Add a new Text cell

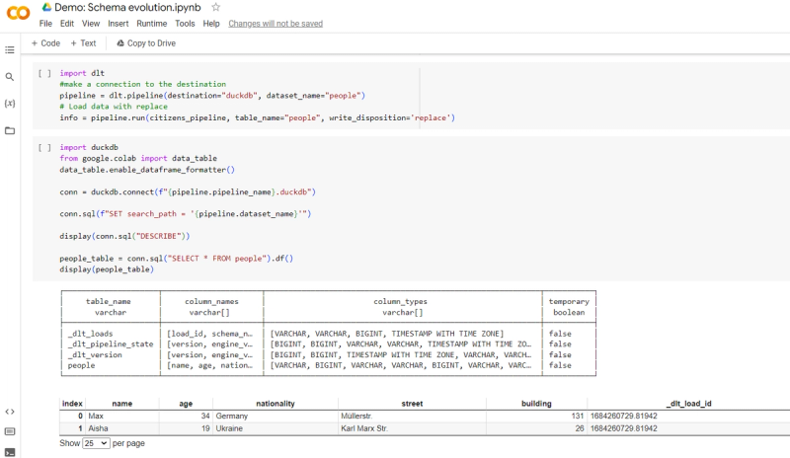83,43
